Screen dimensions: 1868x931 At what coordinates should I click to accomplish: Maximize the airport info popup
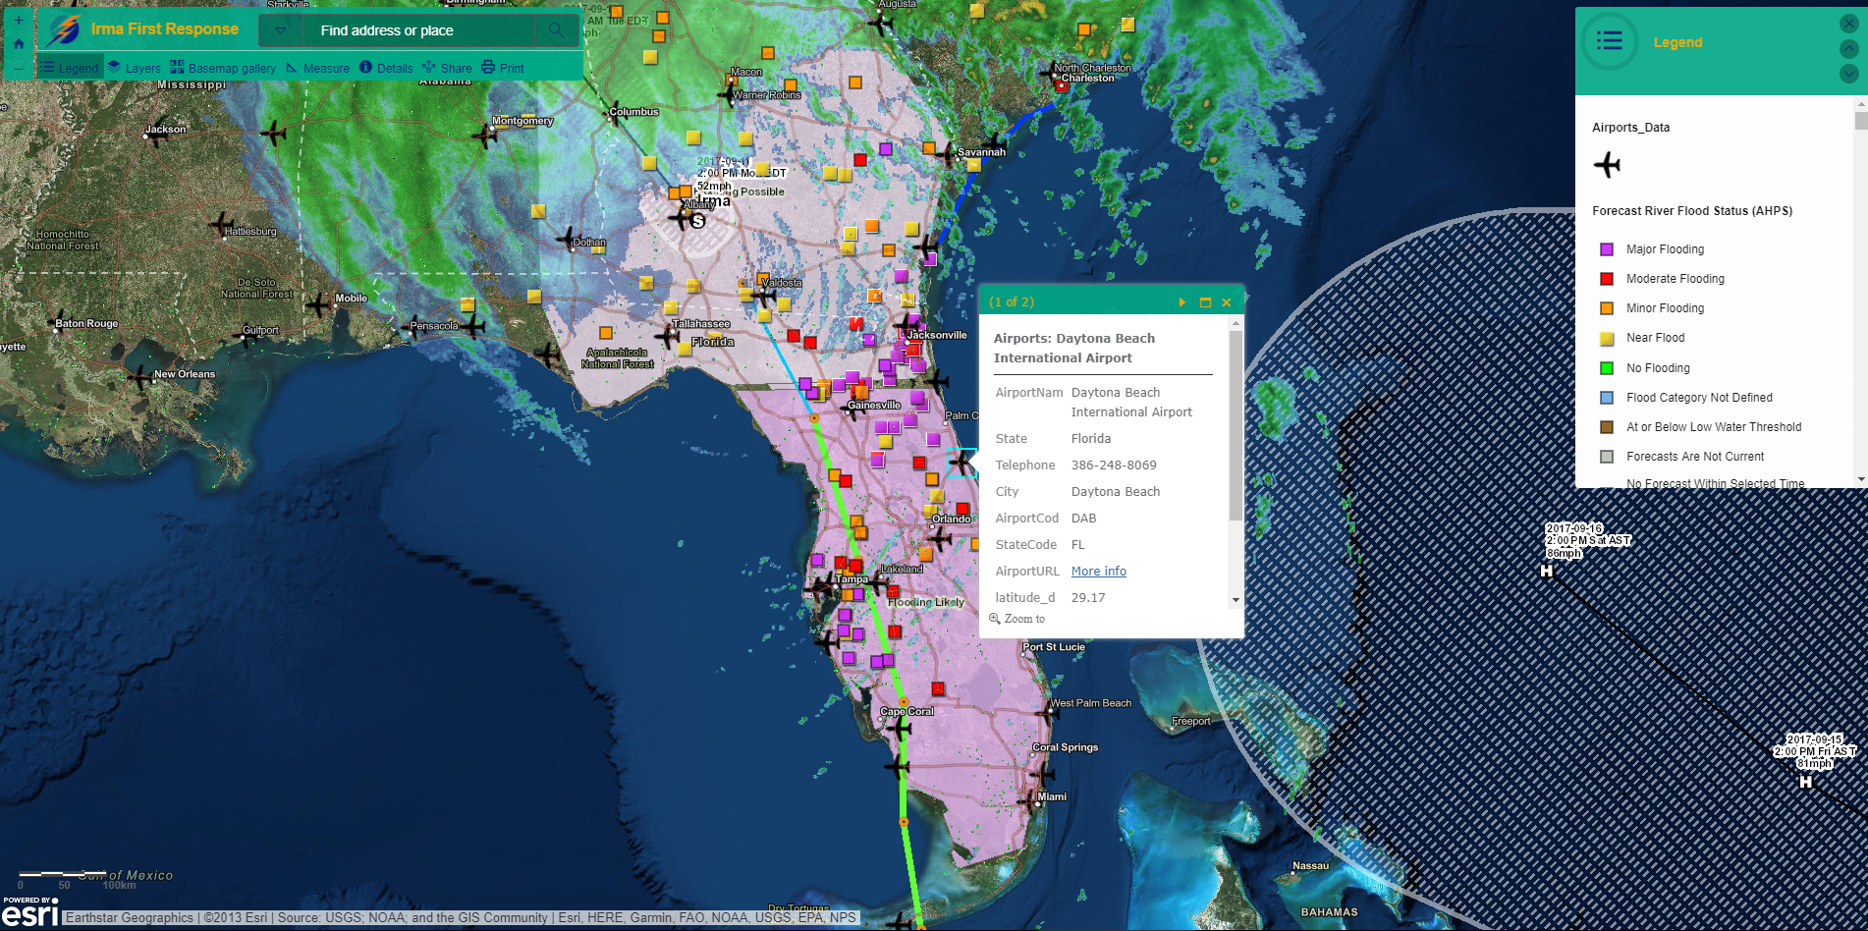(x=1205, y=302)
